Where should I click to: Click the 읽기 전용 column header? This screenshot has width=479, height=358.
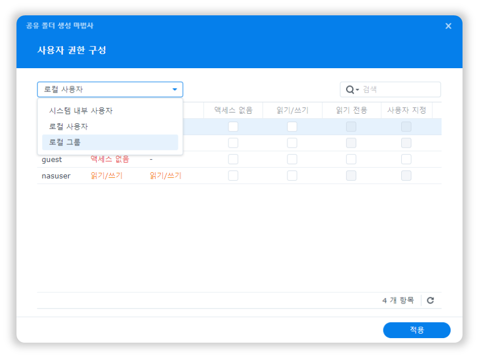click(351, 110)
